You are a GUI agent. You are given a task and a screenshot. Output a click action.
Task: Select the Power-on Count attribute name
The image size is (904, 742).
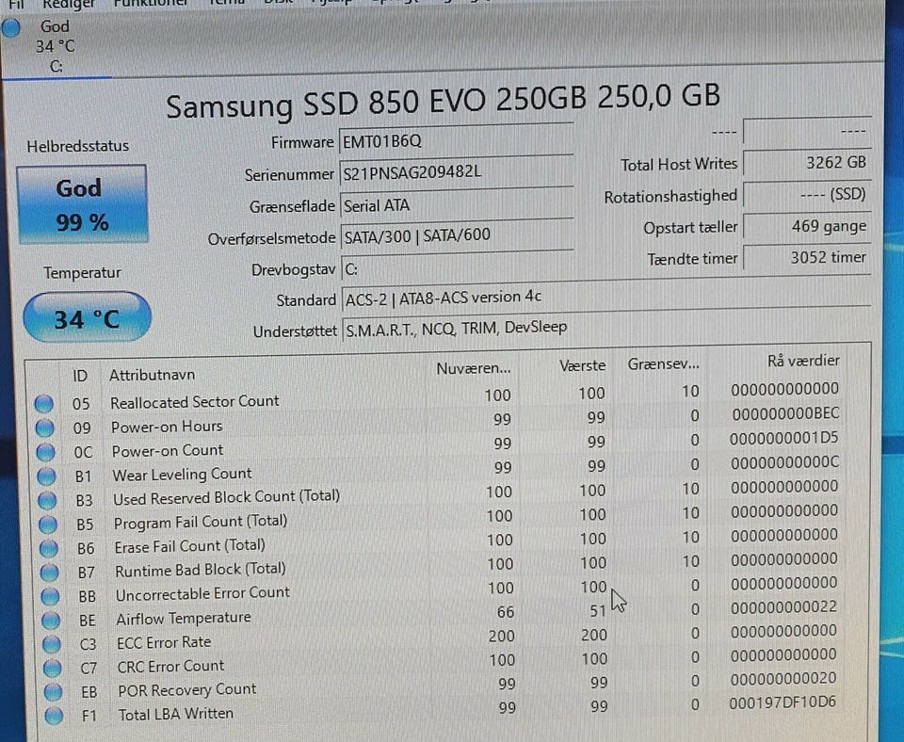coord(168,451)
